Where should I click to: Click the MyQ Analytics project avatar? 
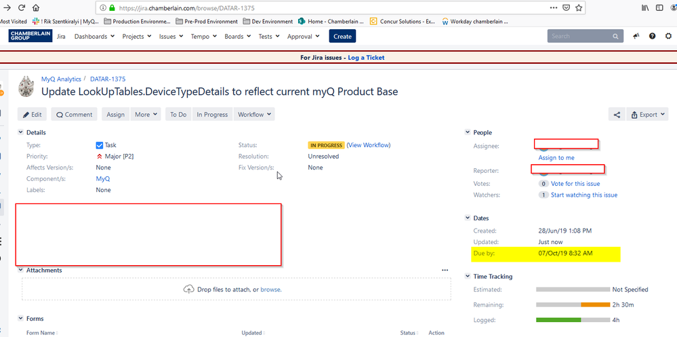[x=26, y=86]
